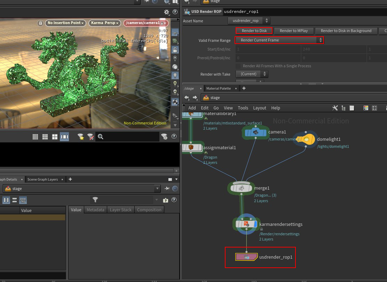Click the network tree view icon
The image size is (387, 282).
pos(343,108)
